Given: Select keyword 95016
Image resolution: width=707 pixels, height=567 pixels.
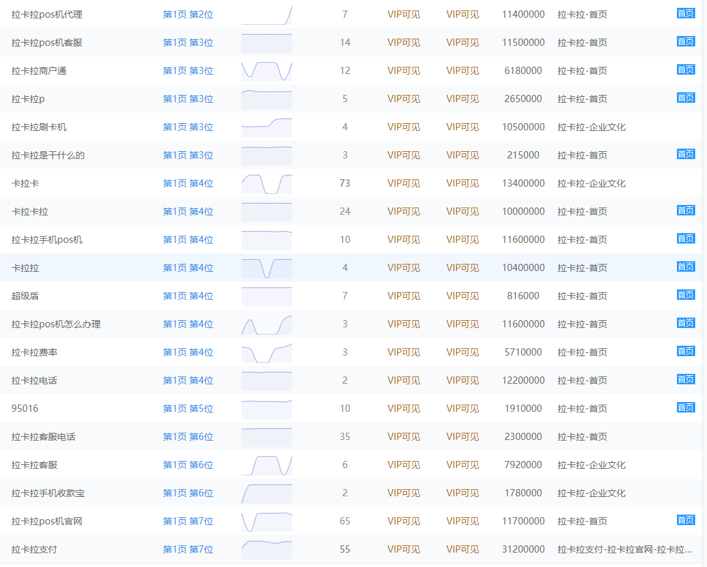Looking at the screenshot, I should [x=25, y=409].
